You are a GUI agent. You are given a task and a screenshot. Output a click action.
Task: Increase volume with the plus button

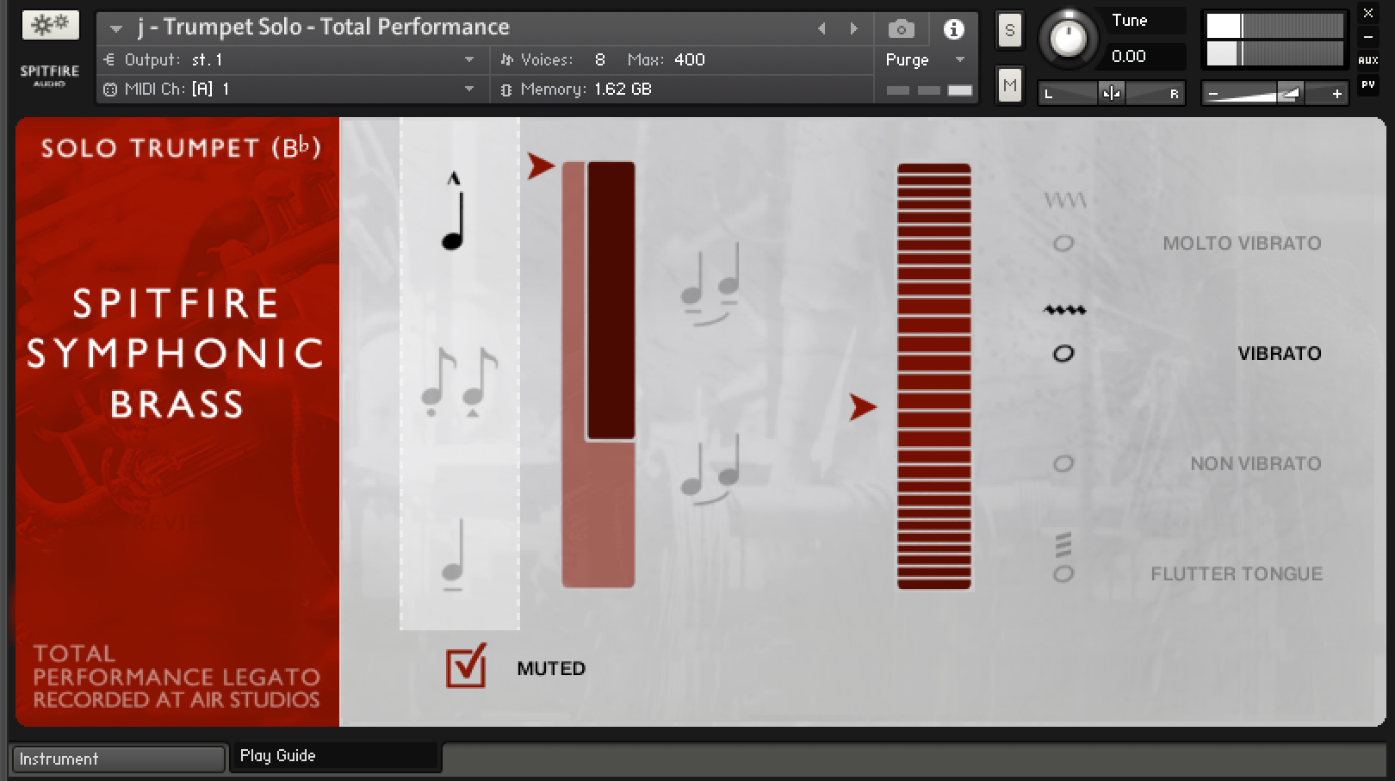click(x=1336, y=94)
